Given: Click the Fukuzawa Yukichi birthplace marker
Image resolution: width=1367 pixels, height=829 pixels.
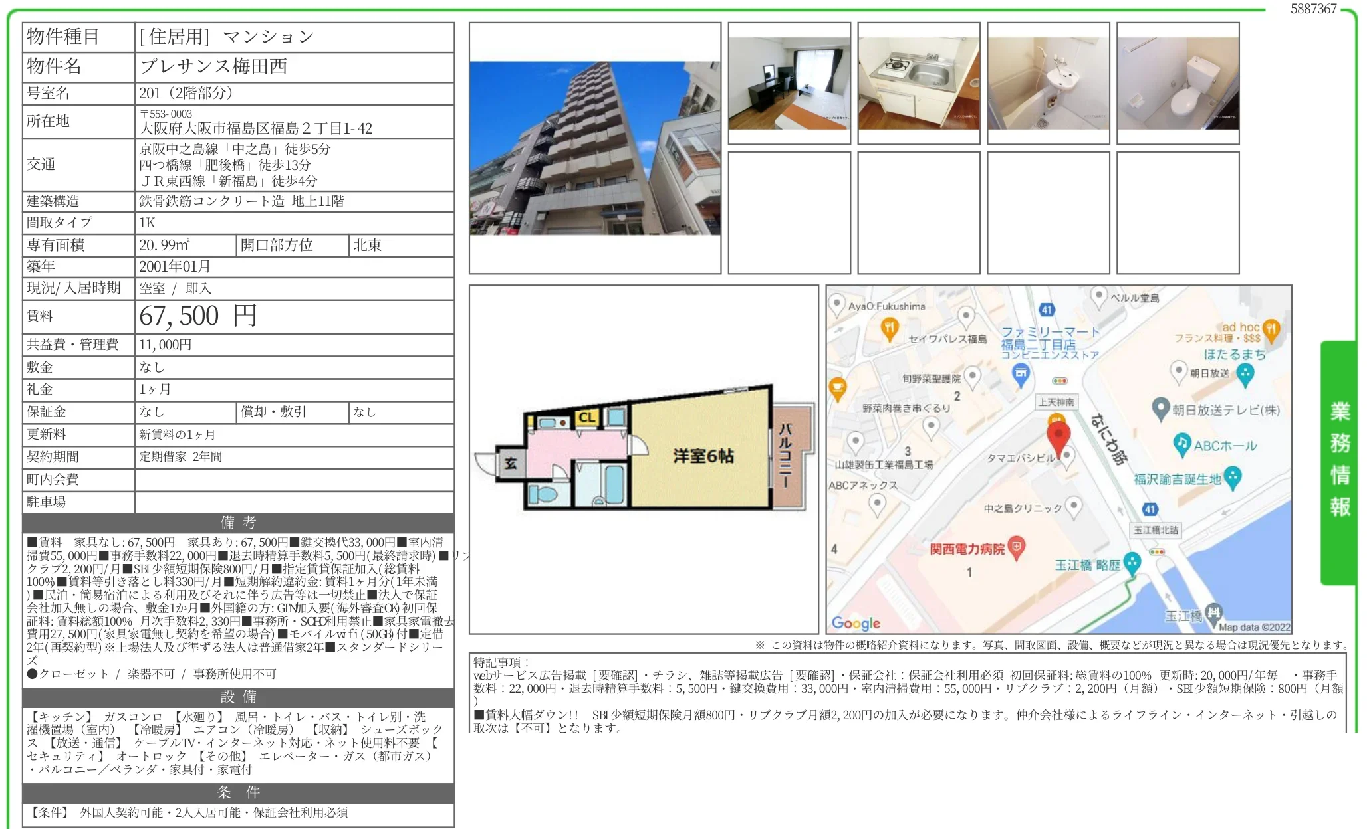Looking at the screenshot, I should coord(1233,476).
